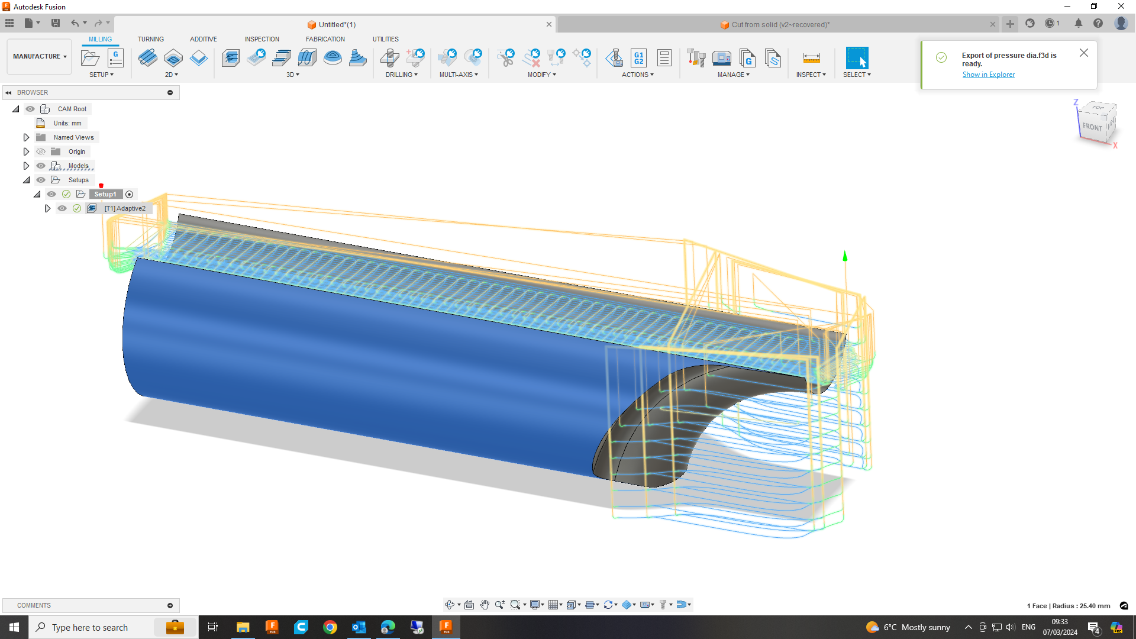The height and width of the screenshot is (639, 1136).
Task: Switch to the INSPECTION tab
Action: (262, 39)
